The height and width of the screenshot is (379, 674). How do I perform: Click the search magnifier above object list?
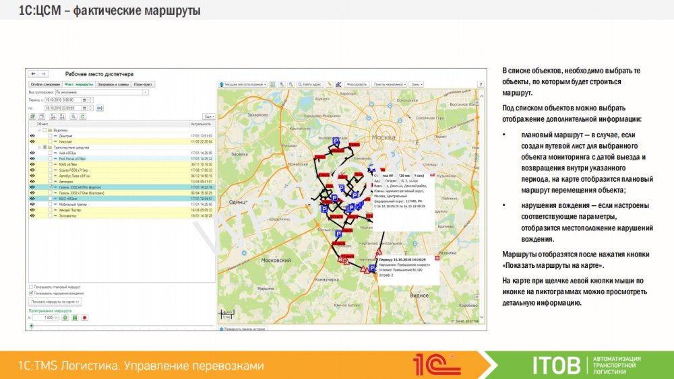[73, 116]
